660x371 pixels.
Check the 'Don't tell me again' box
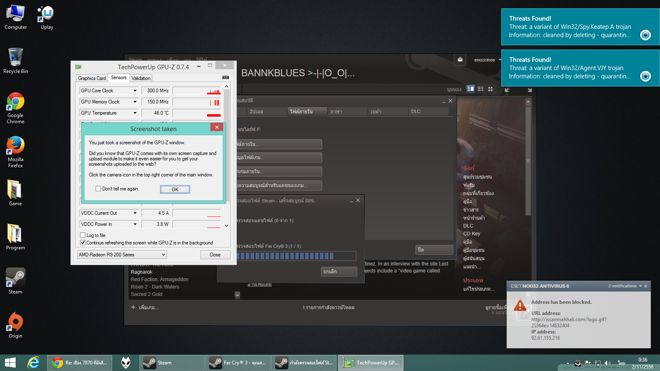coord(98,189)
